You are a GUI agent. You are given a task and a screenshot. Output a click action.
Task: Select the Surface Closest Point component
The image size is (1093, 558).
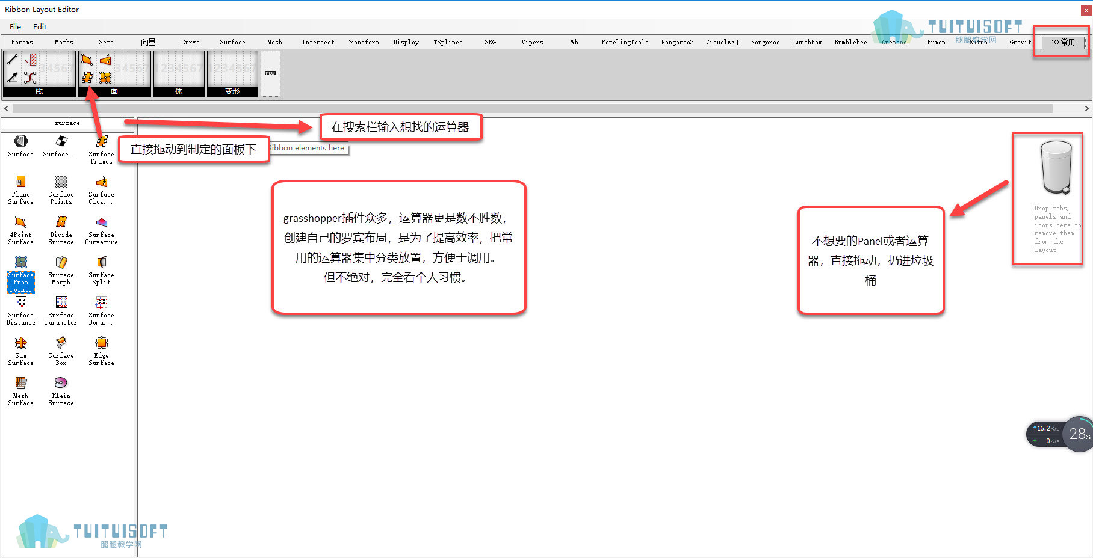[101, 190]
